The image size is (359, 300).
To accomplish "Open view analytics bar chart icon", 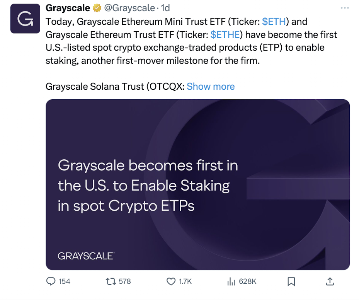I will [231, 281].
